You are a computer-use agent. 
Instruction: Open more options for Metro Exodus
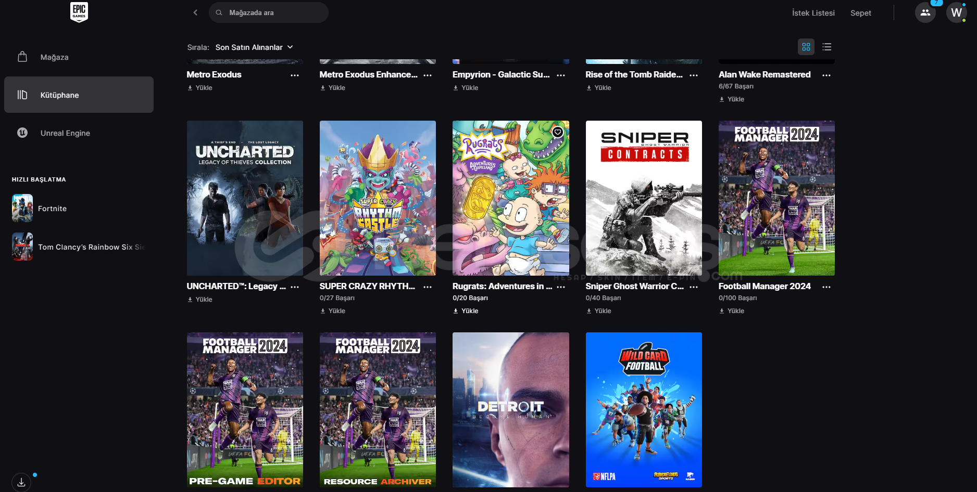tap(295, 75)
